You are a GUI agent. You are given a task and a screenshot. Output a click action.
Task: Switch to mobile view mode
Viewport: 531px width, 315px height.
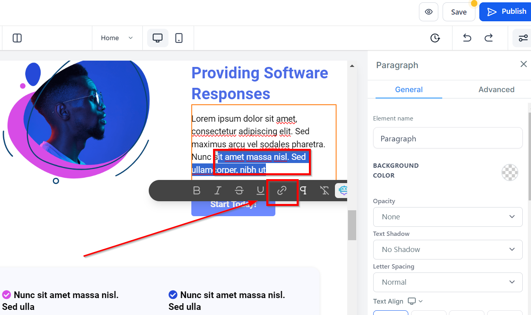point(179,38)
